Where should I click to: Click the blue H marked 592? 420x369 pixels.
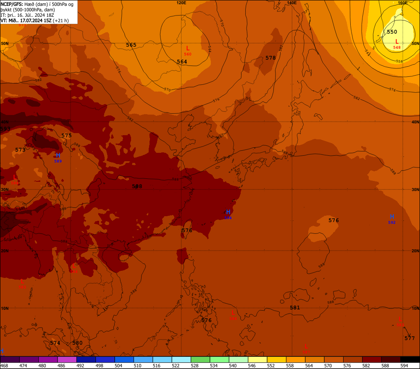coord(391,216)
